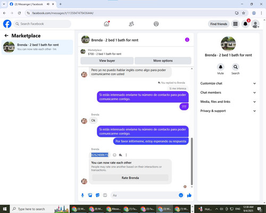Open the Windows notification center

click(259, 209)
